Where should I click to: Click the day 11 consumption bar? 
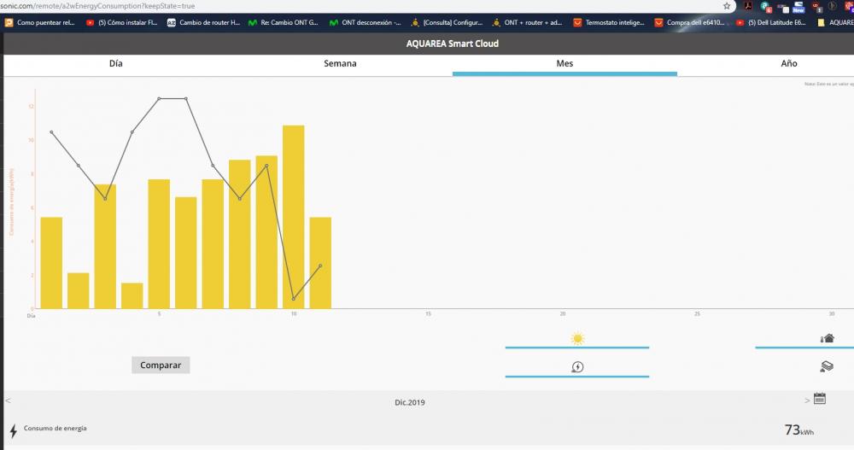pyautogui.click(x=321, y=263)
